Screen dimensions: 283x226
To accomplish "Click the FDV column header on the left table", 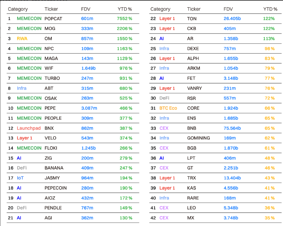I will pos(86,9).
